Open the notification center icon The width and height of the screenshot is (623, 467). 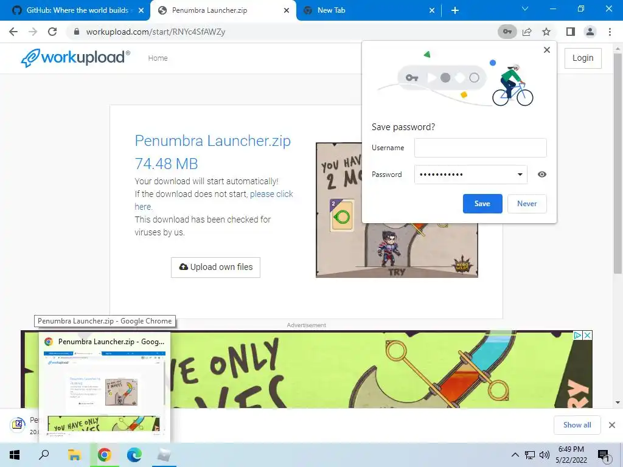coord(603,455)
